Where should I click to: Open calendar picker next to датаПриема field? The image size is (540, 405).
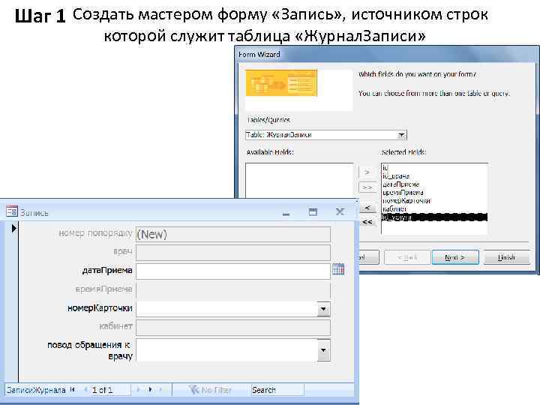(x=338, y=269)
